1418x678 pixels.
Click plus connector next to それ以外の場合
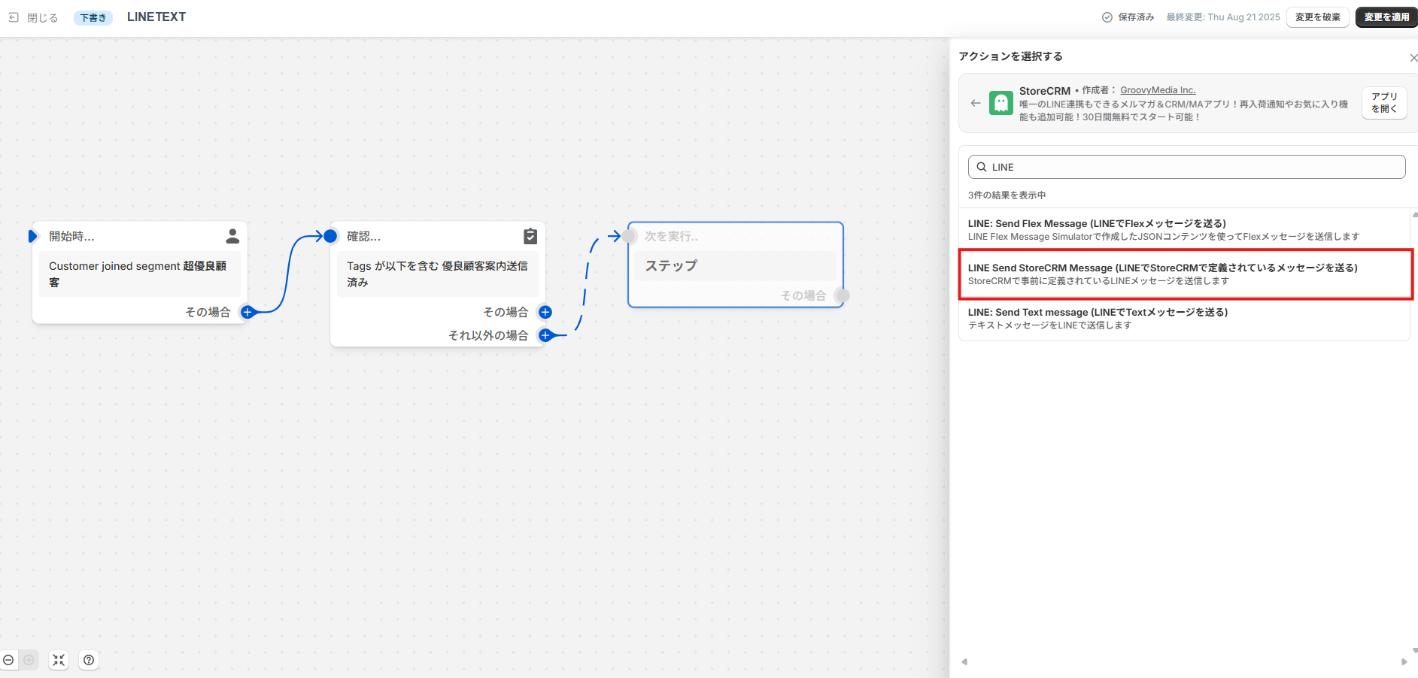pyautogui.click(x=545, y=335)
